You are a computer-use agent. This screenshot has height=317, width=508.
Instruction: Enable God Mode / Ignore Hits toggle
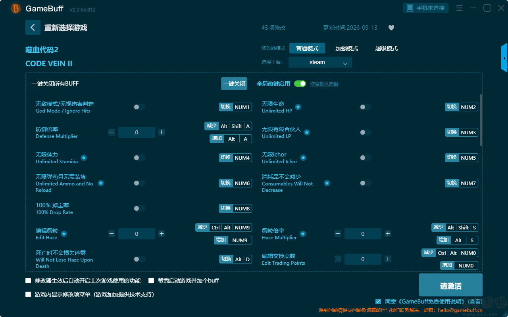139,107
